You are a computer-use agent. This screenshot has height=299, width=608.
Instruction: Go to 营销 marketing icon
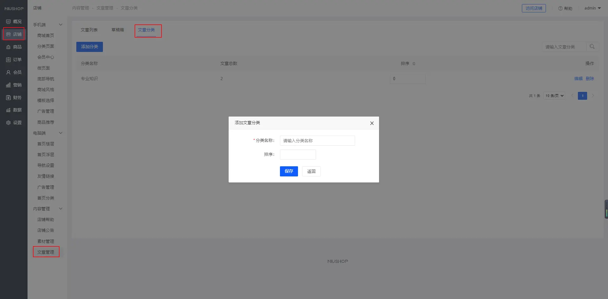click(9, 85)
